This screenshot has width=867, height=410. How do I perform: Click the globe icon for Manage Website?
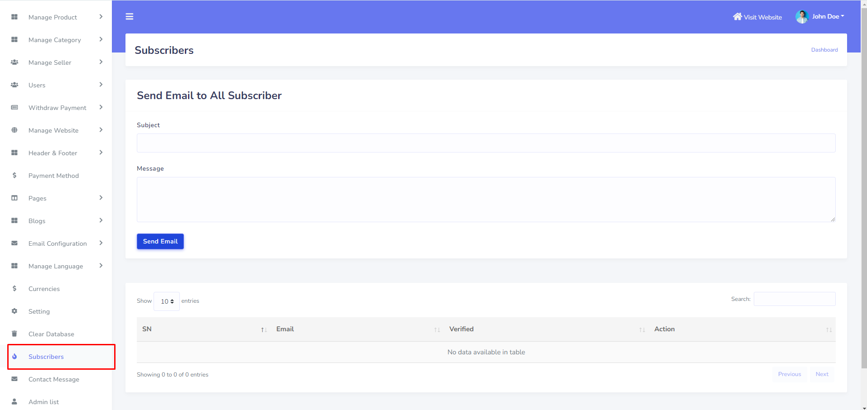tap(14, 130)
